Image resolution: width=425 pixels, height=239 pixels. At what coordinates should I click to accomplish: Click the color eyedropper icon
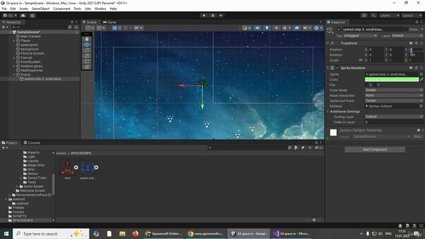pyautogui.click(x=422, y=80)
